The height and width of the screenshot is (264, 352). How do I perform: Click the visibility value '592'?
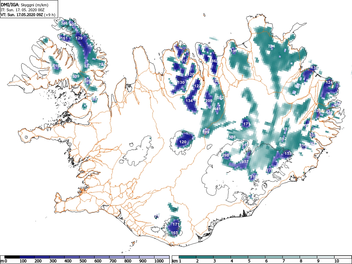[221, 98]
